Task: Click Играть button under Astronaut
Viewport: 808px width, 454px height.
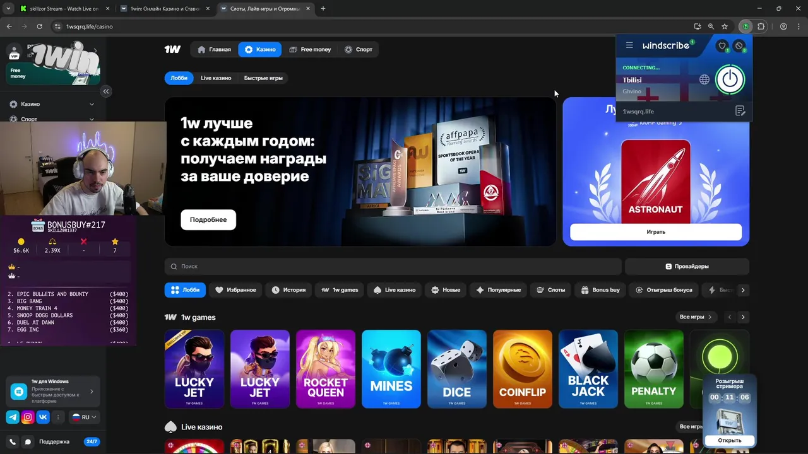Action: click(656, 232)
